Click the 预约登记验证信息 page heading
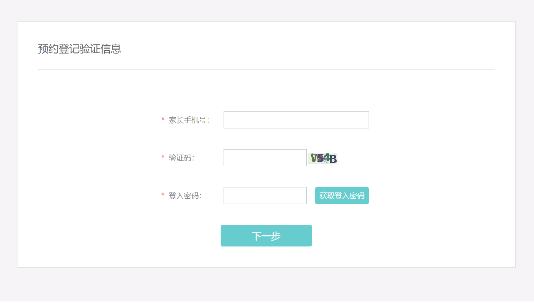Viewport: 534px width, 303px height. point(79,49)
